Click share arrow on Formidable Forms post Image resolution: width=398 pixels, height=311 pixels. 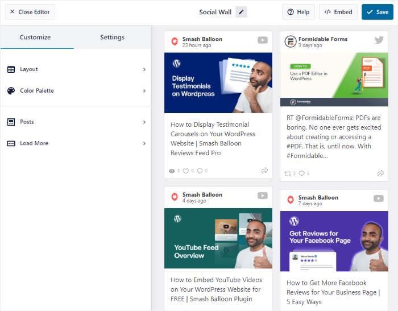coord(380,173)
